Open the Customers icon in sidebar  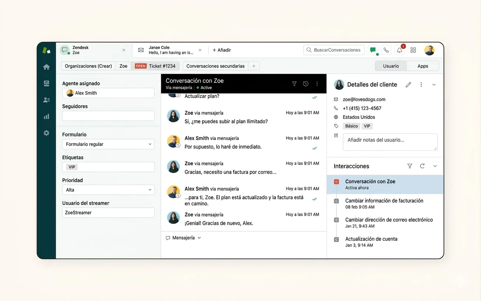click(46, 100)
